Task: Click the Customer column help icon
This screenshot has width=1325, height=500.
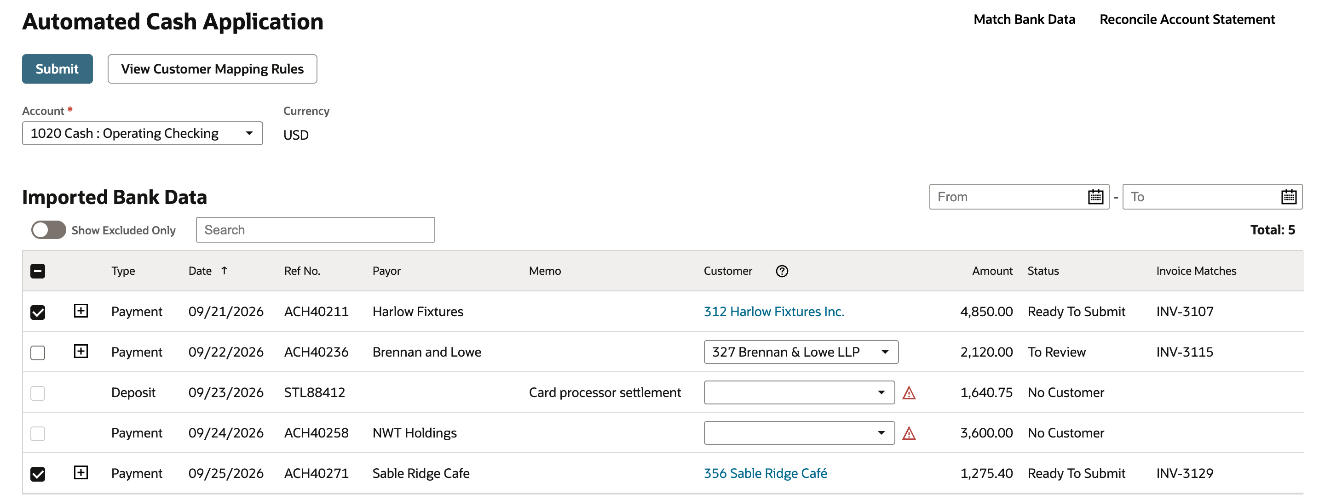Action: (x=781, y=271)
